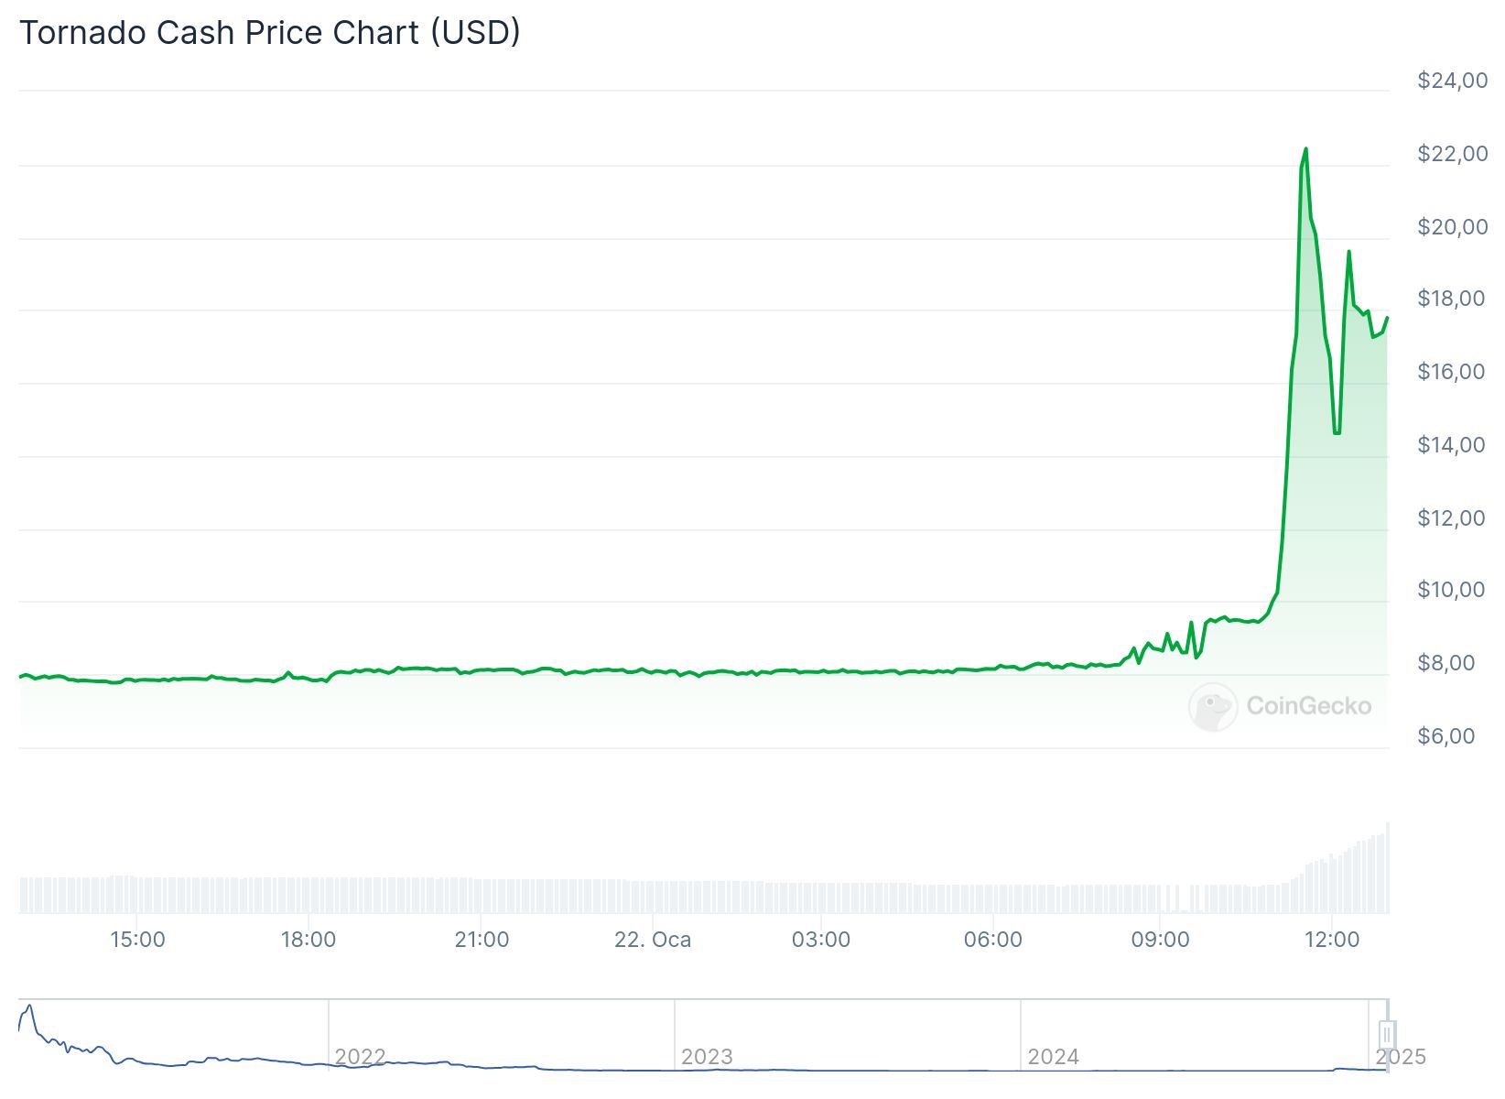Click the 03:00 time axis label

pyautogui.click(x=821, y=940)
